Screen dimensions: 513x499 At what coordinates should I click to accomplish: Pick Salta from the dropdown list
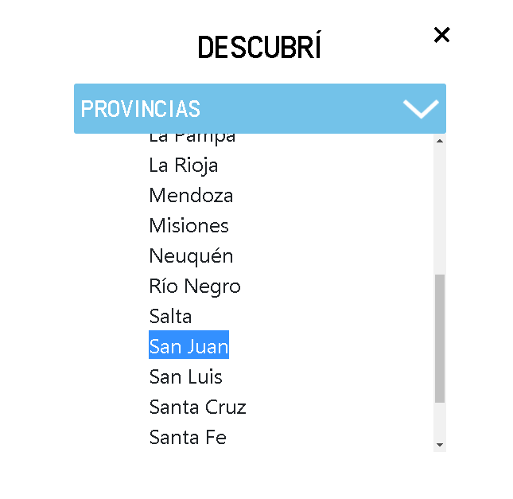pos(170,317)
